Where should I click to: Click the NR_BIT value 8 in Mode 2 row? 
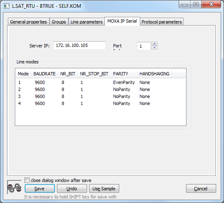(x=63, y=89)
